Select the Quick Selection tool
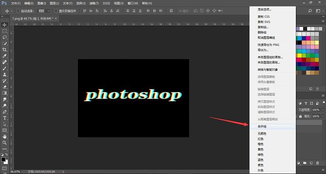Image resolution: width=326 pixels, height=174 pixels. tap(4, 44)
